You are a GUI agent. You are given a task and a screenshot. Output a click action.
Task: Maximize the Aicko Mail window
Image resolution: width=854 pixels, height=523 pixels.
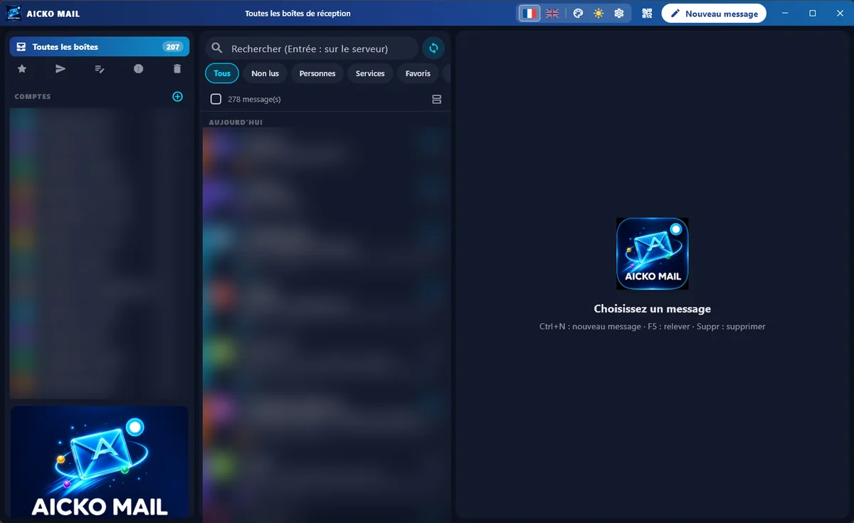point(813,14)
